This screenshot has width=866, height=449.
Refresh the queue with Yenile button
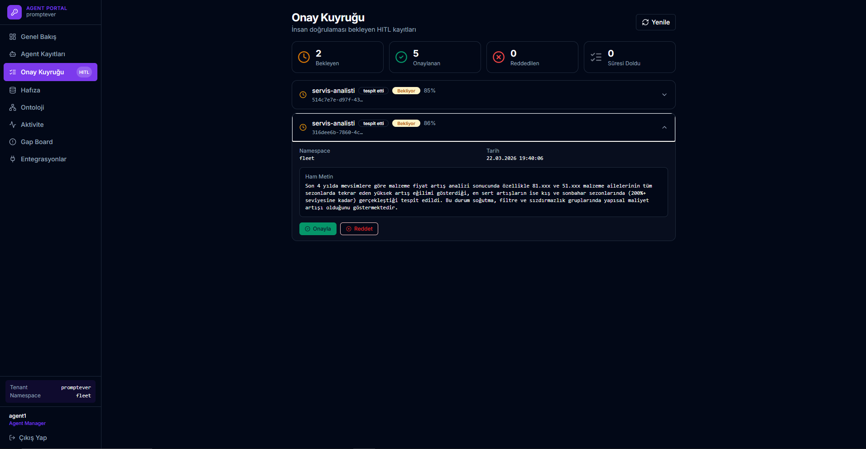coord(655,22)
